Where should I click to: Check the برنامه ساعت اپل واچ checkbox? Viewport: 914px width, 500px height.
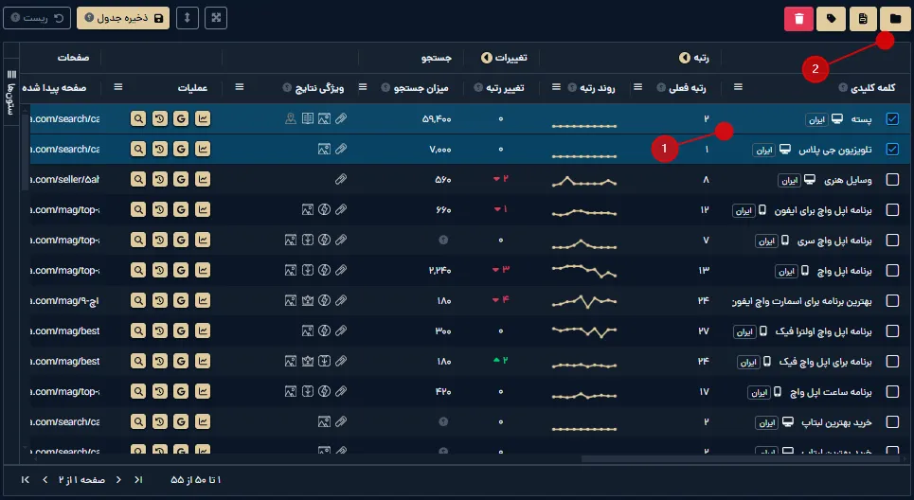892,392
